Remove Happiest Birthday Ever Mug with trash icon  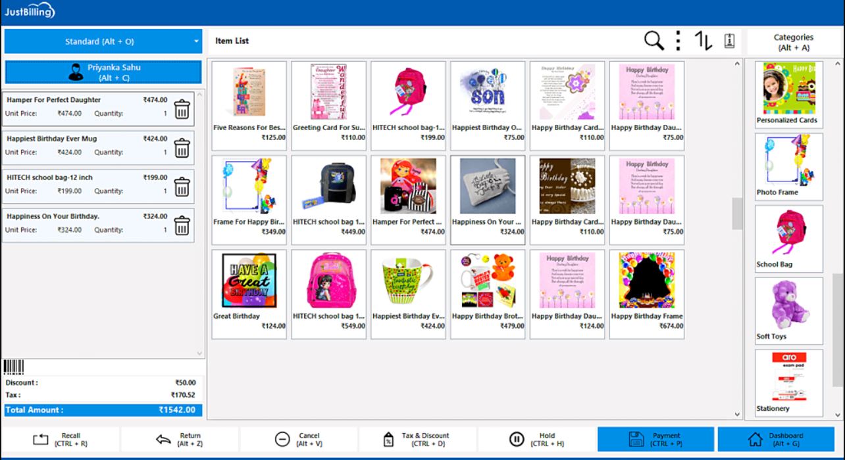[182, 148]
